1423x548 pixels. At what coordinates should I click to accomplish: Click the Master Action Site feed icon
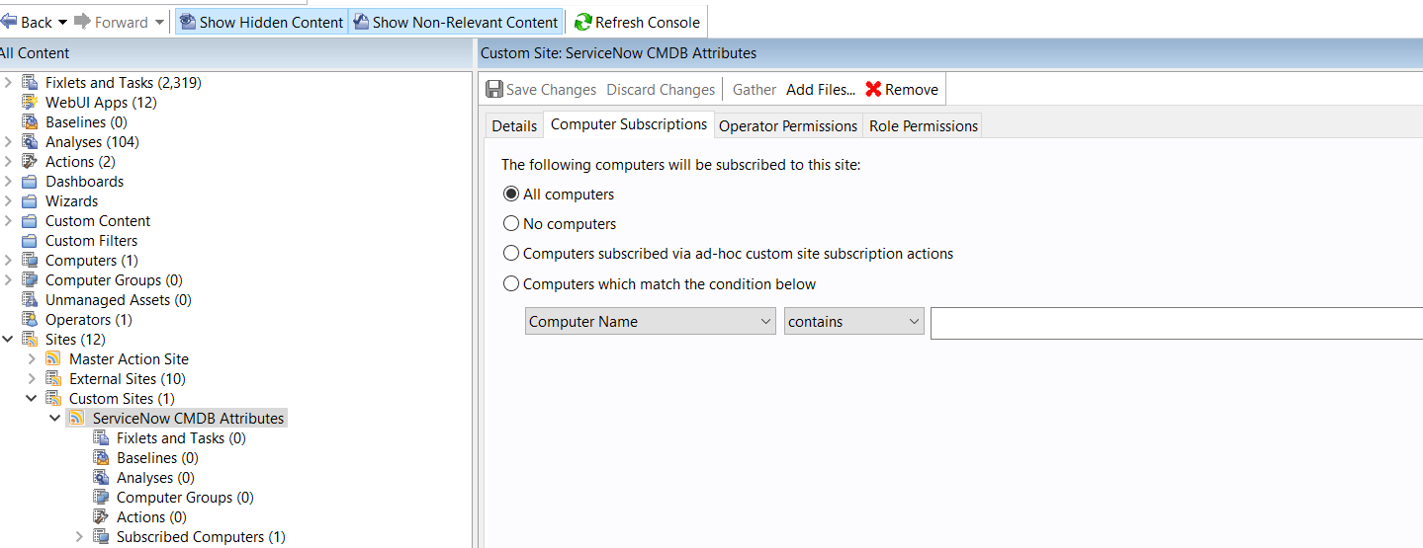pyautogui.click(x=53, y=359)
